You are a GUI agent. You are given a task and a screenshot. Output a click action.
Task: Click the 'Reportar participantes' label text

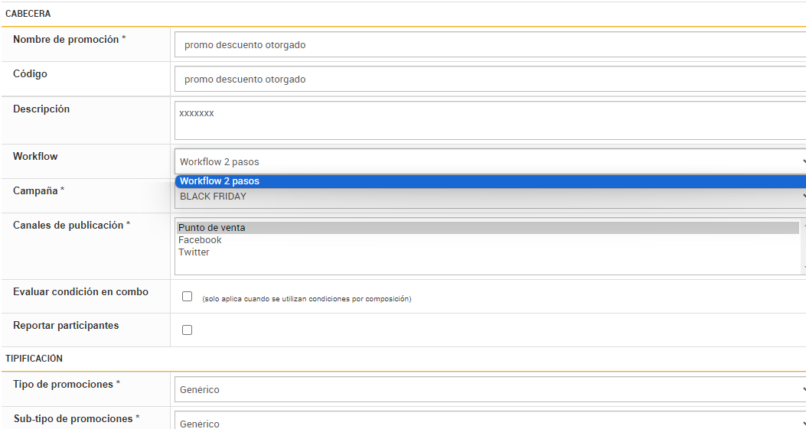pyautogui.click(x=66, y=325)
